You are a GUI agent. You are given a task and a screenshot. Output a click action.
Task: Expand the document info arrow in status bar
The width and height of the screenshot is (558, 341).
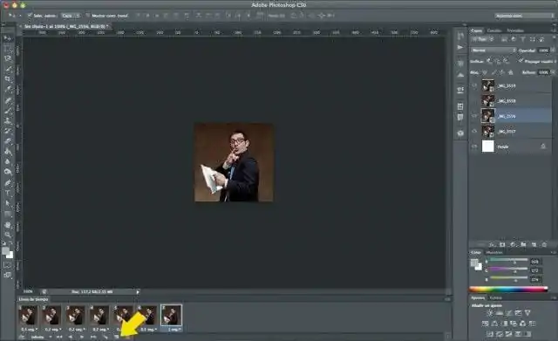pos(138,291)
